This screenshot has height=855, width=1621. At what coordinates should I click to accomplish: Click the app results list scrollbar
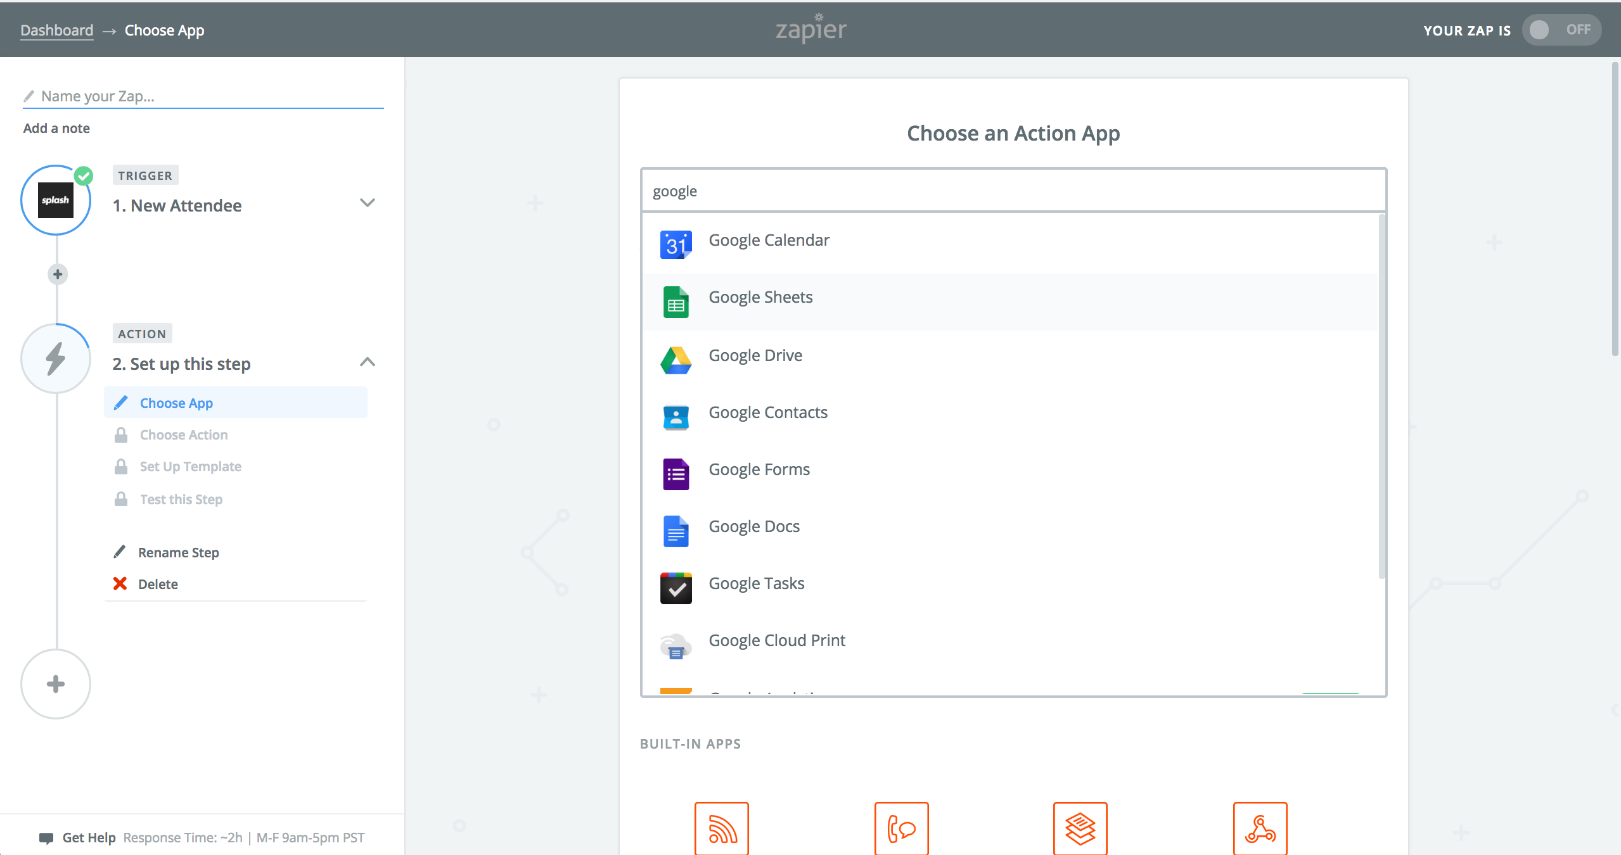(x=1382, y=396)
